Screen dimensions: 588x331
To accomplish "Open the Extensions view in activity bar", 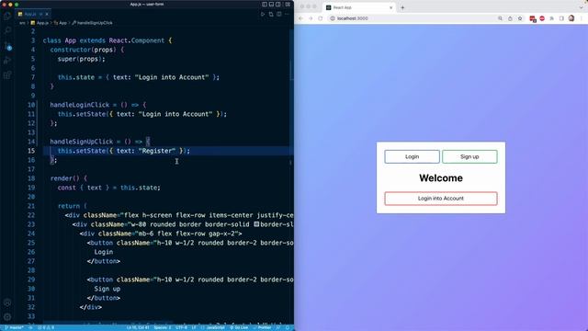I will point(7,75).
